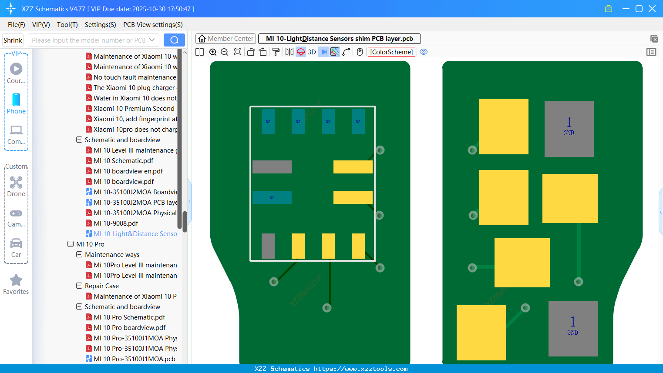
Task: Open the ColorScheme selector
Action: [392, 52]
